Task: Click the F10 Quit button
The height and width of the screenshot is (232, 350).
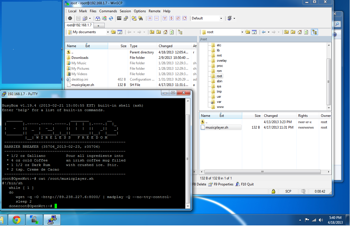Action: point(244,184)
